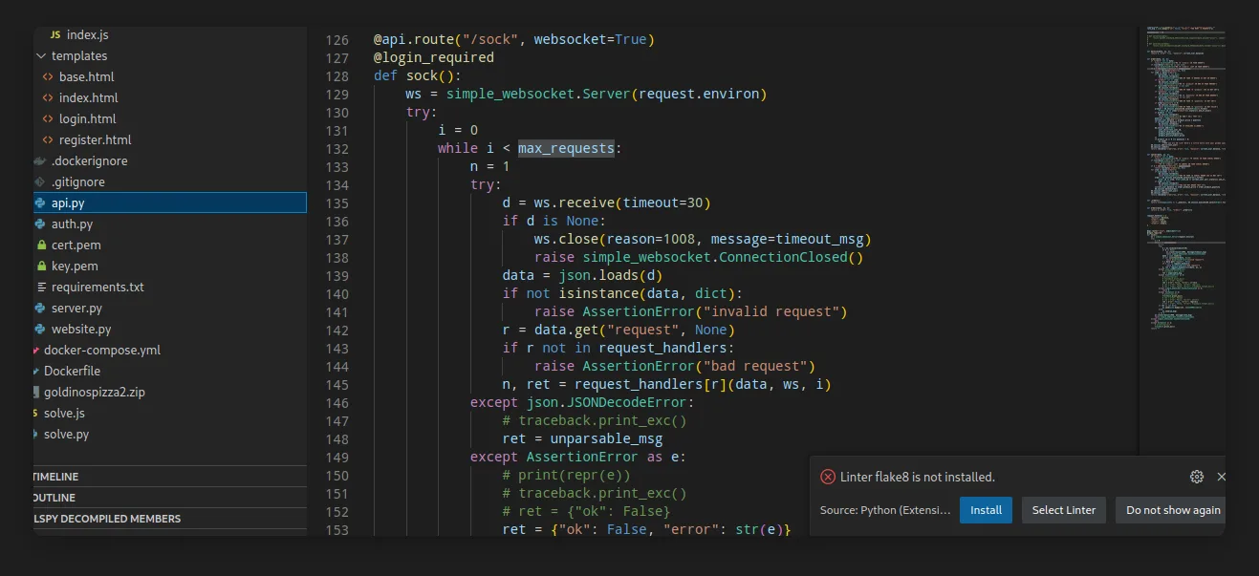The width and height of the screenshot is (1259, 576).
Task: Click line number 140 in gutter
Action: (336, 293)
